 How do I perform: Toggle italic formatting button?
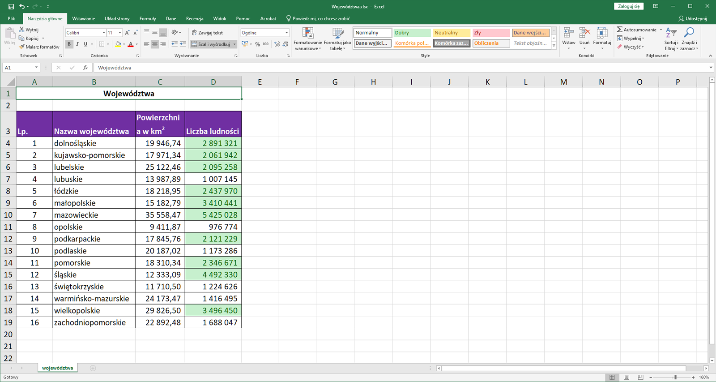click(77, 44)
